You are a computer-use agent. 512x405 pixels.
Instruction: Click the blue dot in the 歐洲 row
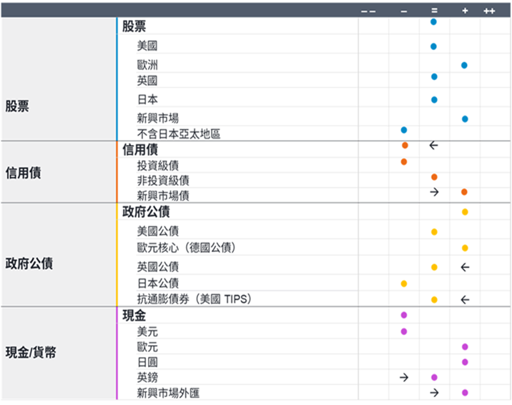tap(464, 65)
